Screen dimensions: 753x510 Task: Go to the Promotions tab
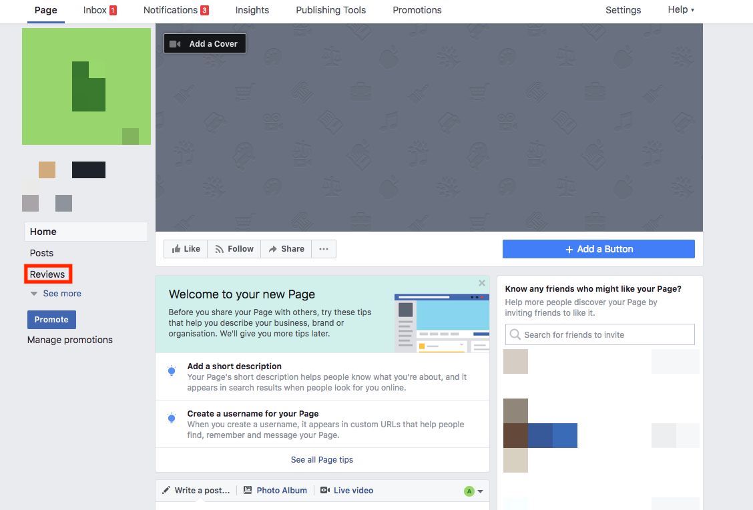click(417, 10)
